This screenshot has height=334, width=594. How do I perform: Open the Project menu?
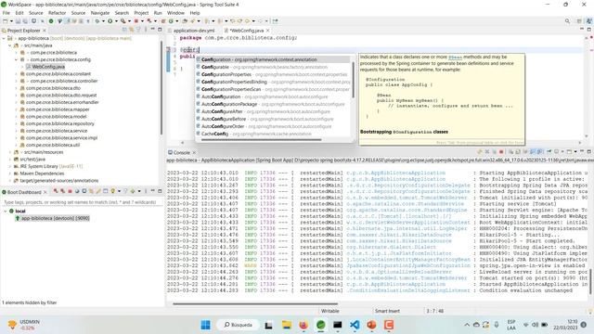point(141,13)
